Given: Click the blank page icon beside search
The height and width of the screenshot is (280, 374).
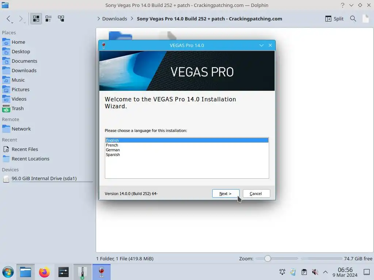Looking at the screenshot, I should click(x=366, y=19).
